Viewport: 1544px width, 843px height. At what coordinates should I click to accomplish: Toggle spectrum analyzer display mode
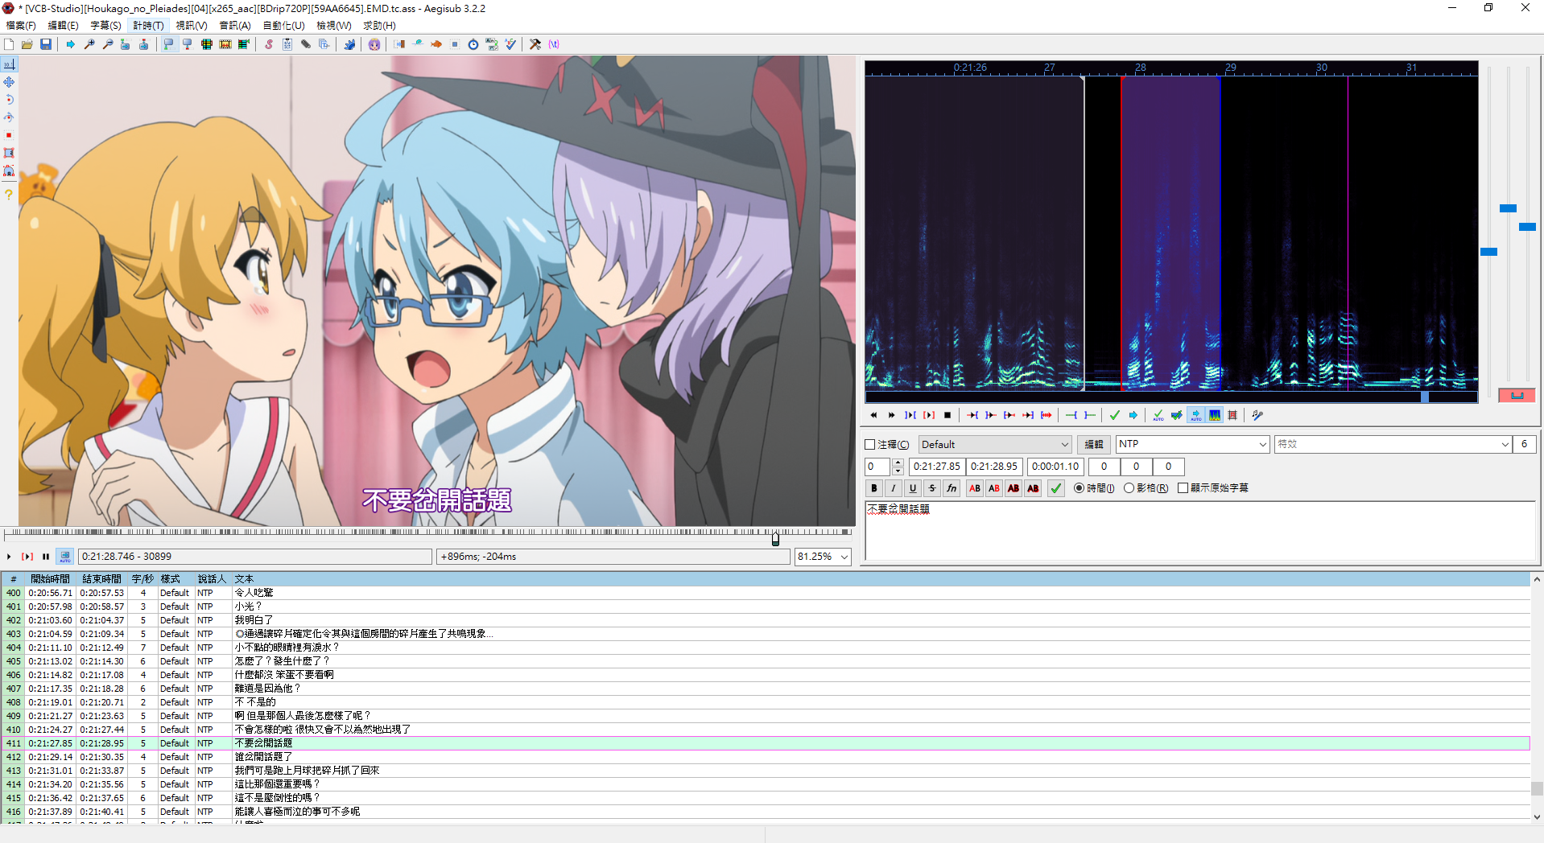[1215, 415]
